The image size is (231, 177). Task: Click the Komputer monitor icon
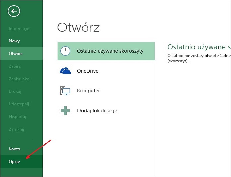[x=65, y=90]
